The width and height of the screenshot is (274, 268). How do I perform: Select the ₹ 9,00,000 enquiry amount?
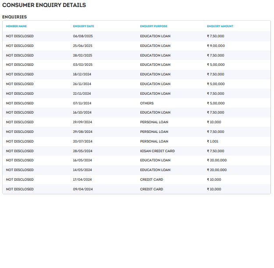click(x=216, y=46)
